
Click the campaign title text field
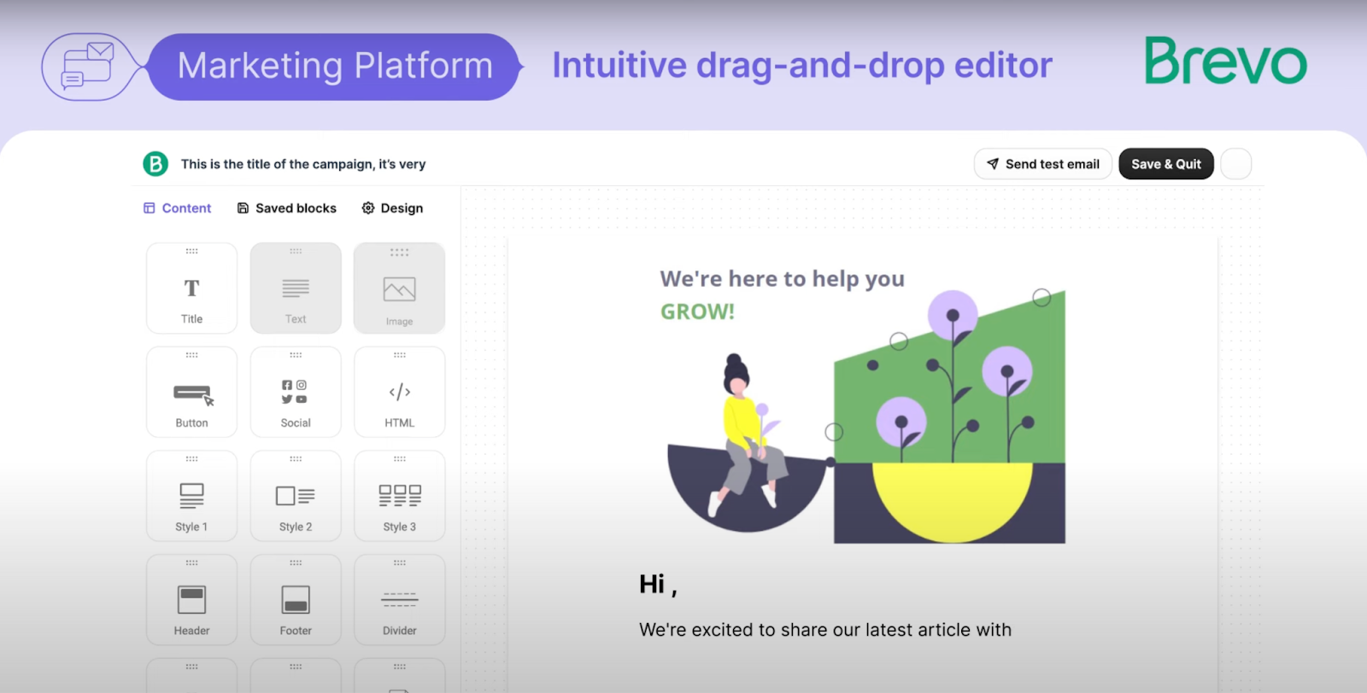(x=303, y=164)
